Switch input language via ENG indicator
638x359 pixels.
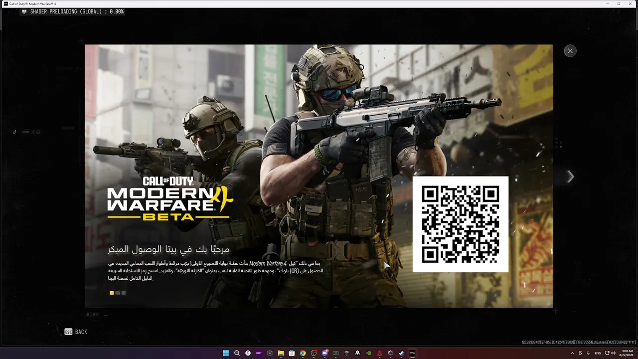click(x=598, y=353)
